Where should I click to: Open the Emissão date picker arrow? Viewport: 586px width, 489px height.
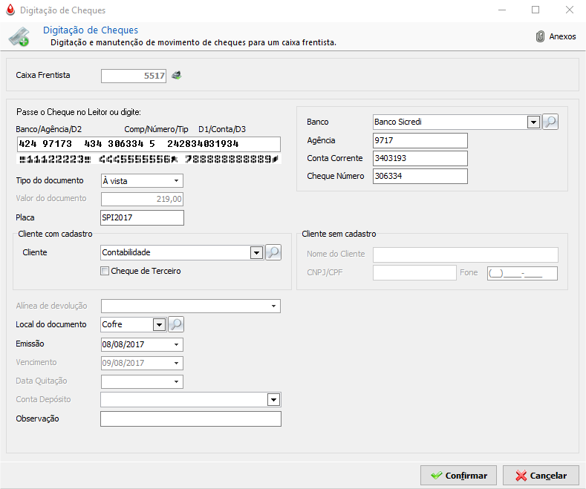tap(177, 344)
